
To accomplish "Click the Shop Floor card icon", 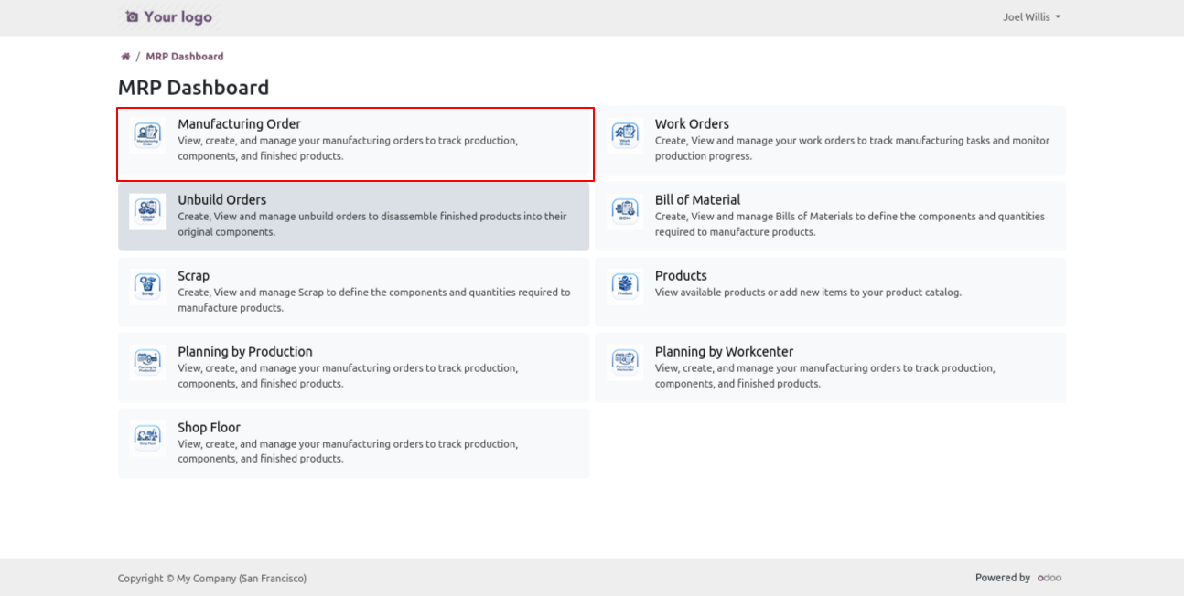I will [147, 440].
